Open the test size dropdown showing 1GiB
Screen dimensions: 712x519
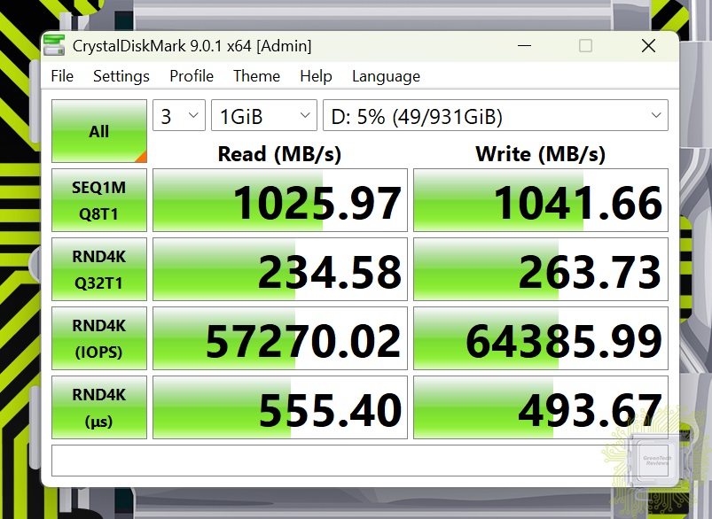(x=264, y=115)
